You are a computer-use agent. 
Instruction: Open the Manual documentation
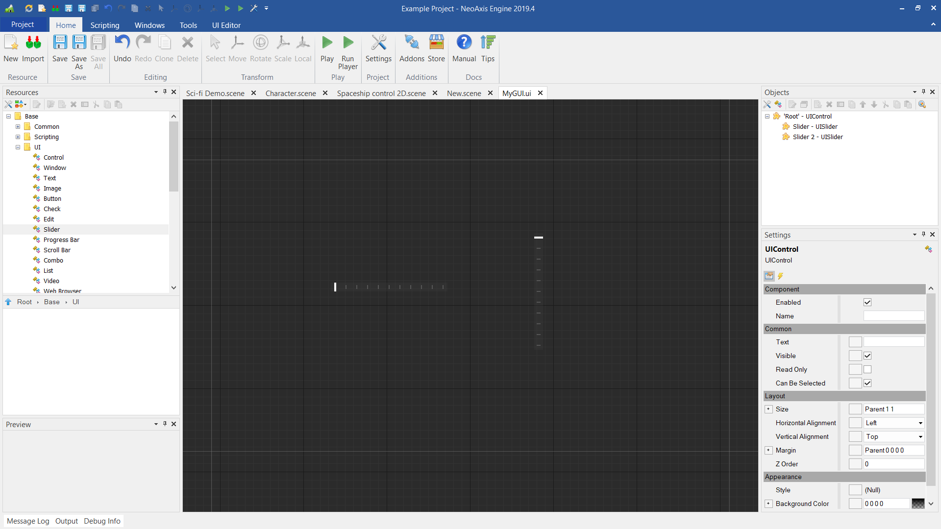coord(464,48)
